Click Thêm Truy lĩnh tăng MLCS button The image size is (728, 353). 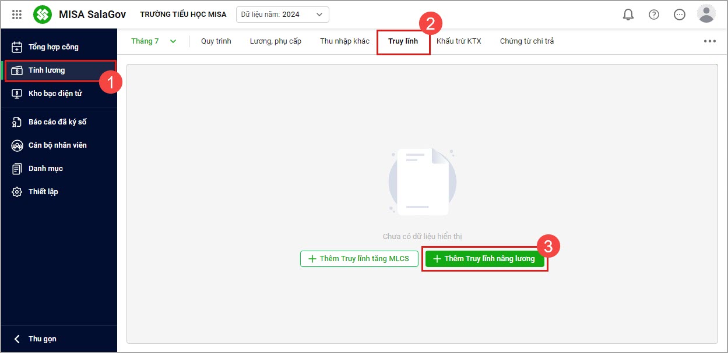click(x=359, y=259)
